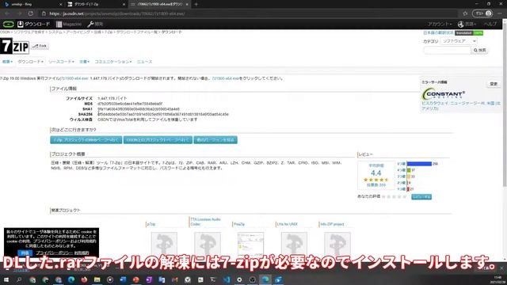Click the download icon in the OSDN header
This screenshot has height=285, width=507.
tap(21, 25)
